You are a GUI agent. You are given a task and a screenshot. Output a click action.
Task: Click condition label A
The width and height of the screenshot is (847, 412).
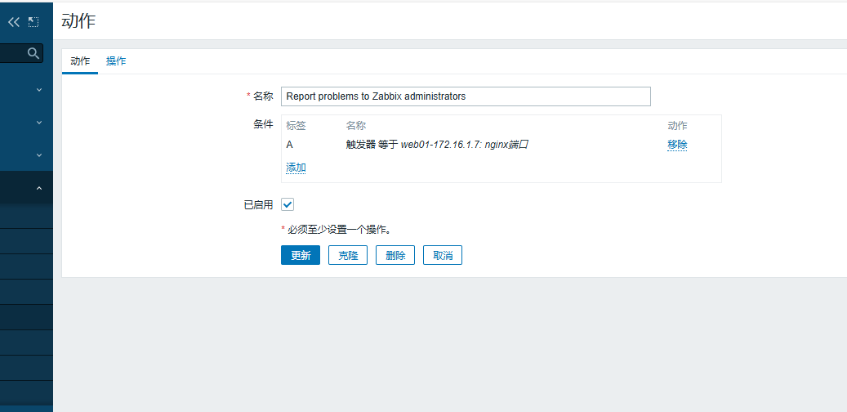tap(289, 145)
